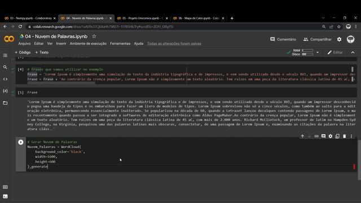This screenshot has height=203, width=361.
Task: Open the command palette icon at bottom left
Action: (x=5, y=187)
